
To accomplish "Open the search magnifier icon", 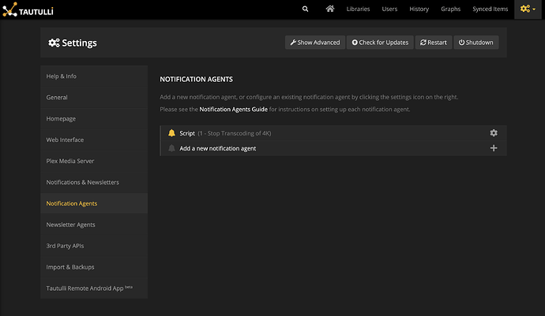I will click(305, 9).
